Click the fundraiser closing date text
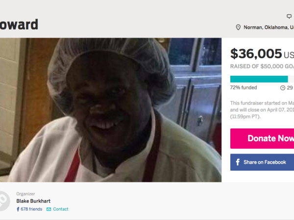The image size is (294, 220). click(x=262, y=110)
